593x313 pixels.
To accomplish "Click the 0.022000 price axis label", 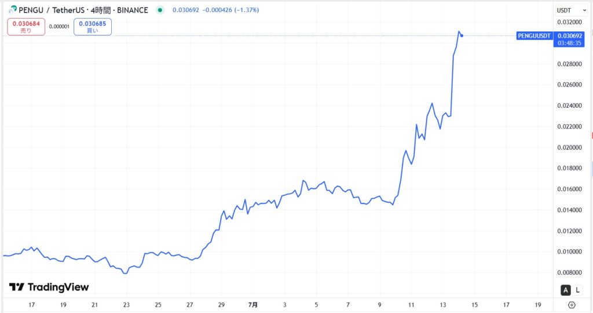I will tap(570, 126).
